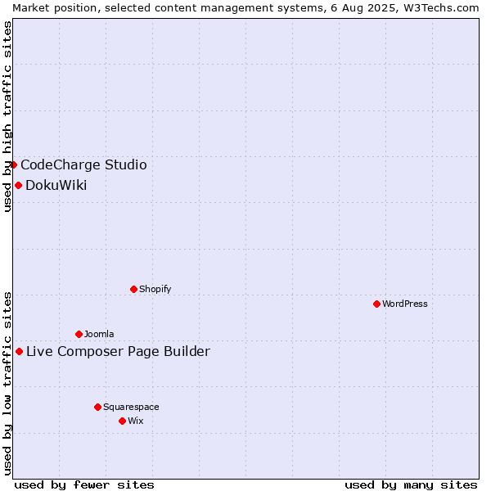Click the WordPress label
491x491 pixels.
(404, 304)
